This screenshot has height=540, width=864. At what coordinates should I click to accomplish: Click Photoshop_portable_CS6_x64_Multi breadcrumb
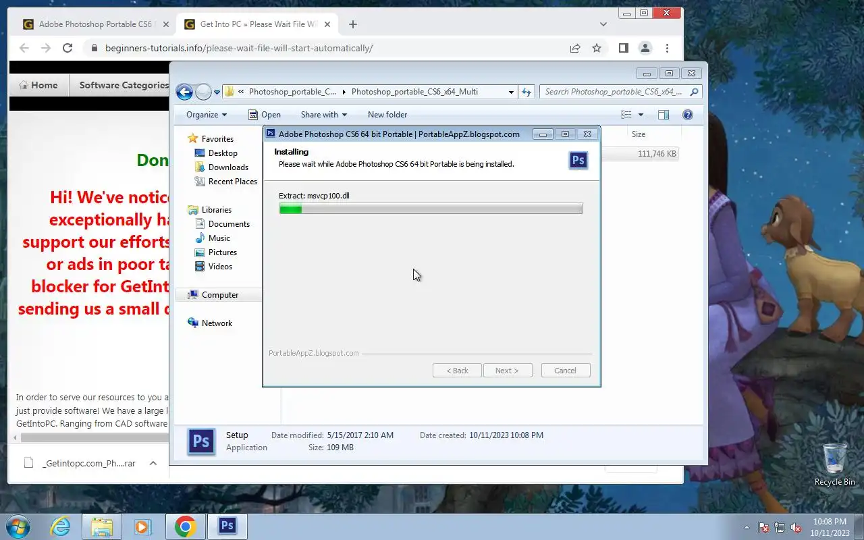tap(414, 92)
